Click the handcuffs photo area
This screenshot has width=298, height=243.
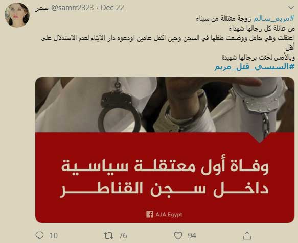click(165, 105)
